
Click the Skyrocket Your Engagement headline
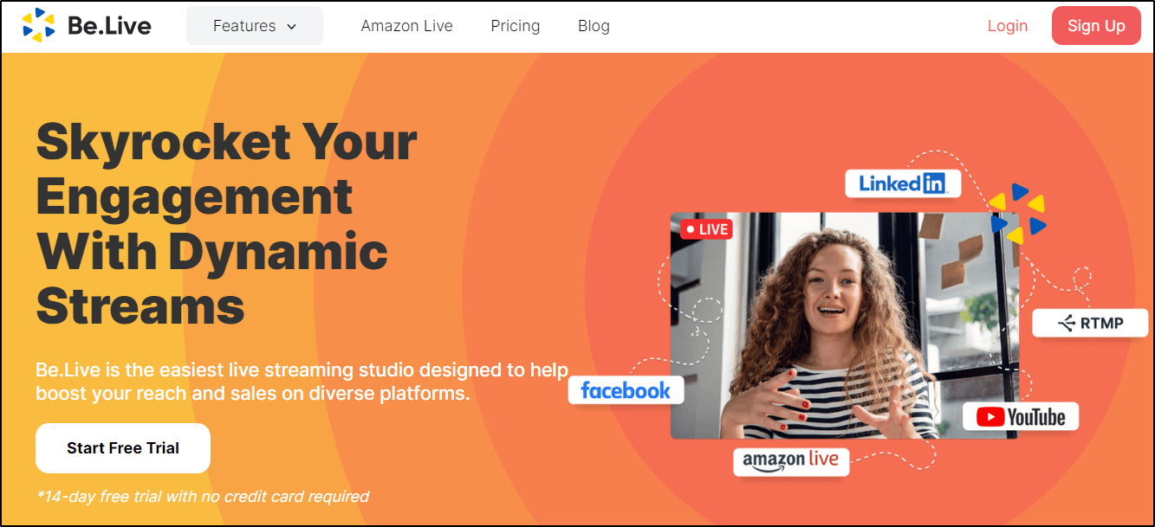[x=227, y=223]
